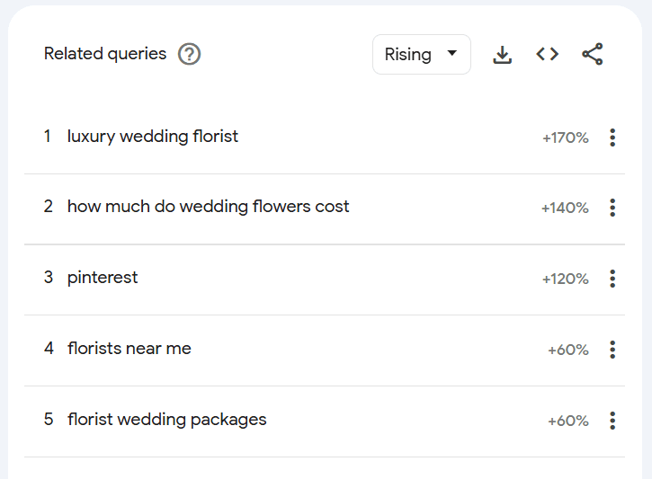Click the share icon

point(592,54)
